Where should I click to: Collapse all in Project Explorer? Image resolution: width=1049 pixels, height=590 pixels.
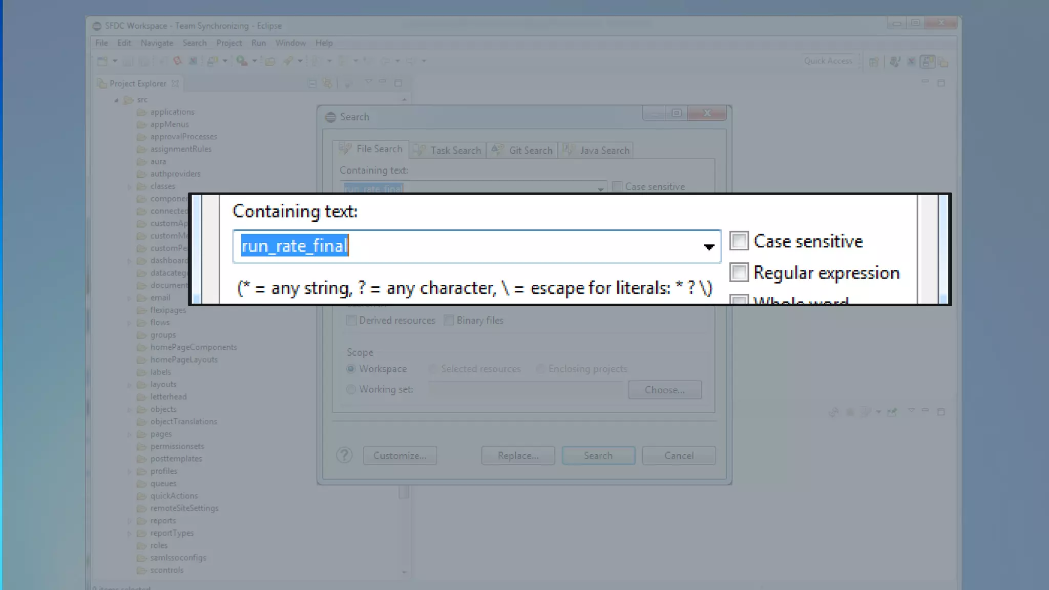312,83
